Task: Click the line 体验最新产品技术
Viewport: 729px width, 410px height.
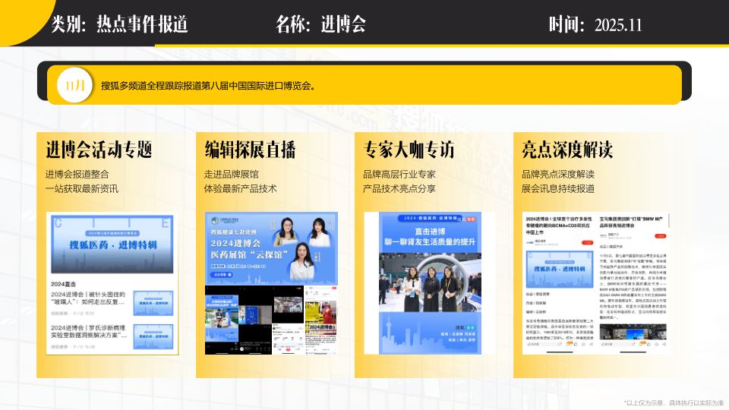Action: tap(241, 189)
